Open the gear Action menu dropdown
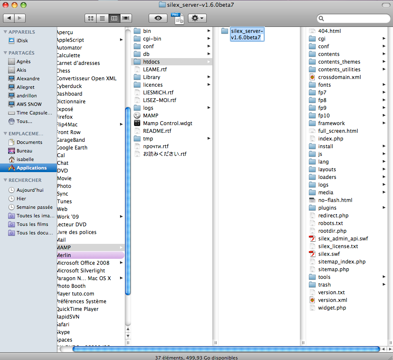The width and height of the screenshot is (393, 360). click(x=197, y=18)
